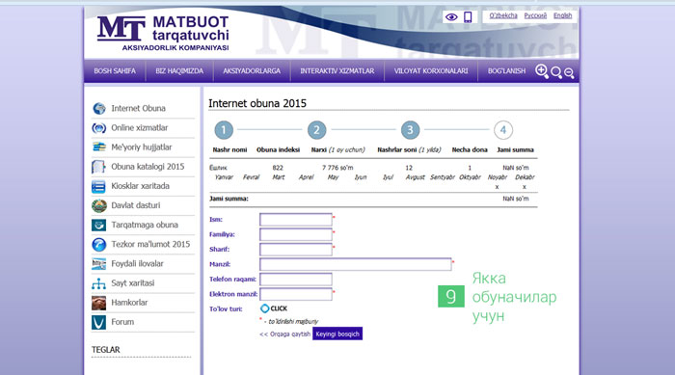Open the Obuna katalogi 2015 link
Image resolution: width=675 pixels, height=375 pixels.
(148, 167)
